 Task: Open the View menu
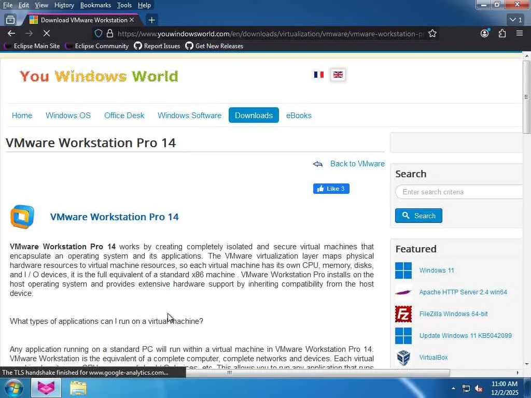41,5
